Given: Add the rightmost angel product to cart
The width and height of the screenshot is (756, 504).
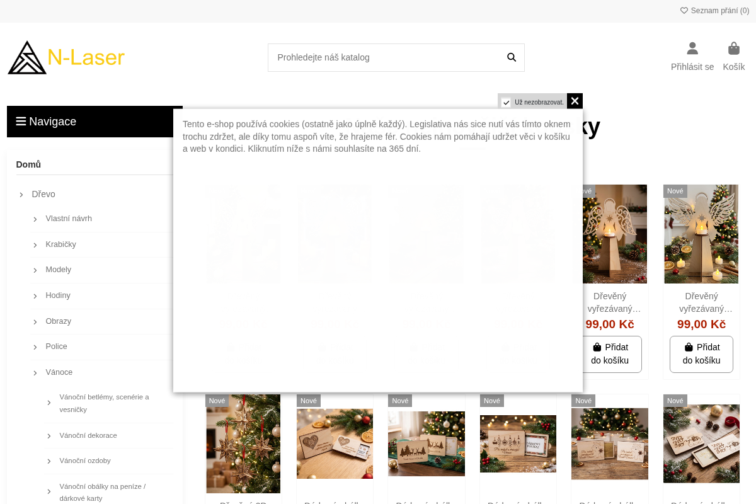Looking at the screenshot, I should 701,354.
